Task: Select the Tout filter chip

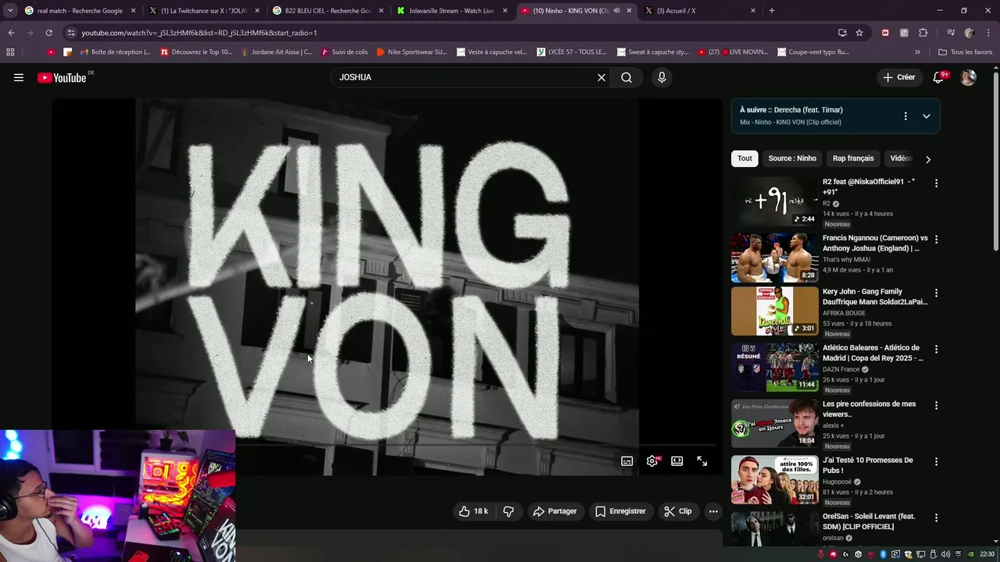Action: pos(745,158)
